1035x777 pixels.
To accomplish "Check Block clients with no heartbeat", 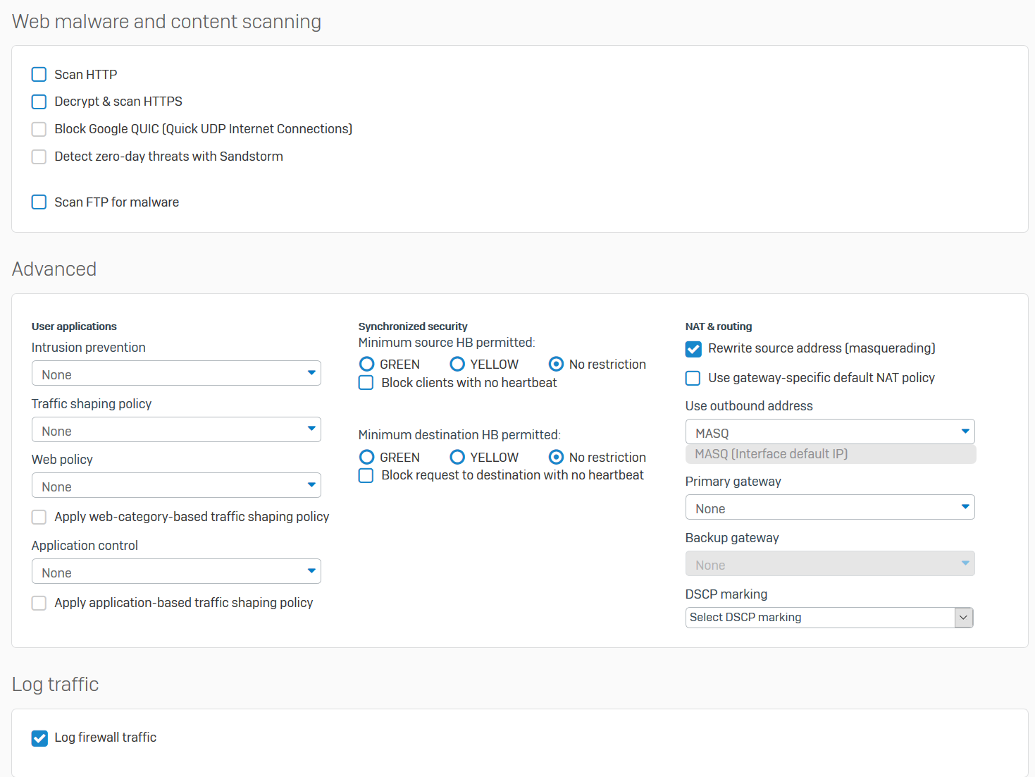I will point(366,383).
